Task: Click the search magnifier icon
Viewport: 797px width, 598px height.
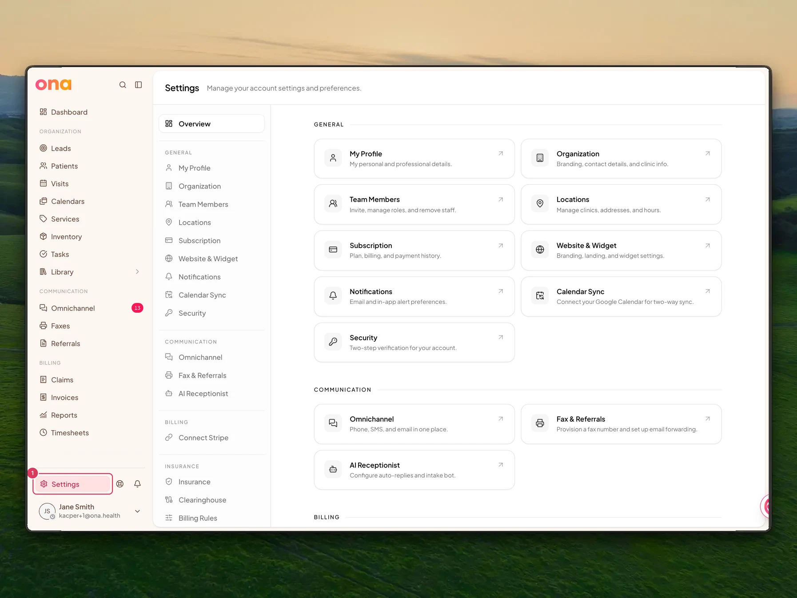Action: coord(123,85)
